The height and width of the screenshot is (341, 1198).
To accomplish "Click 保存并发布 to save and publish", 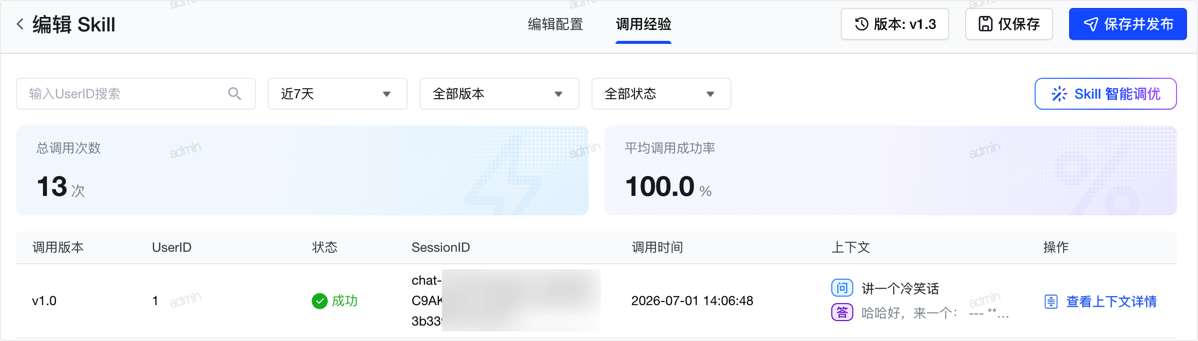I will (x=1128, y=24).
